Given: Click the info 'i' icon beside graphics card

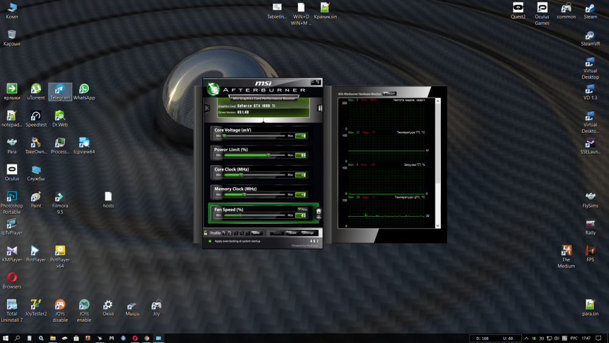Looking at the screenshot, I should click(x=320, y=108).
